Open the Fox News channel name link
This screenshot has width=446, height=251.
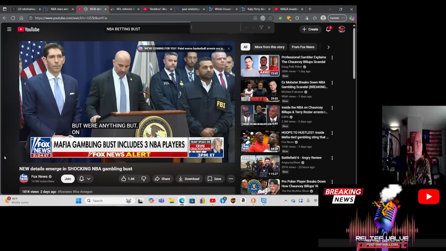coord(39,176)
